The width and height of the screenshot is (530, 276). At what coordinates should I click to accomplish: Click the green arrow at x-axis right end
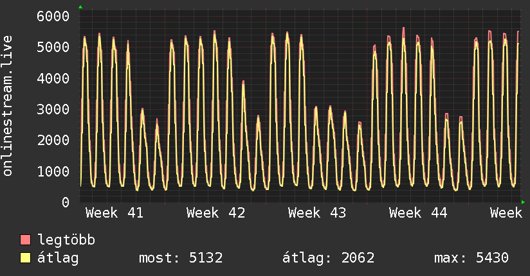pos(524,202)
